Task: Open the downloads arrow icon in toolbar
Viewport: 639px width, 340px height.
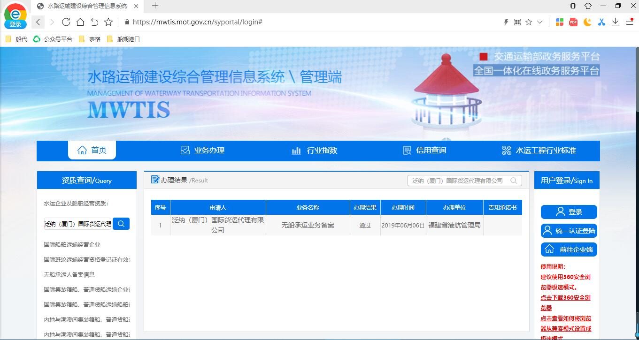Action: tap(615, 22)
